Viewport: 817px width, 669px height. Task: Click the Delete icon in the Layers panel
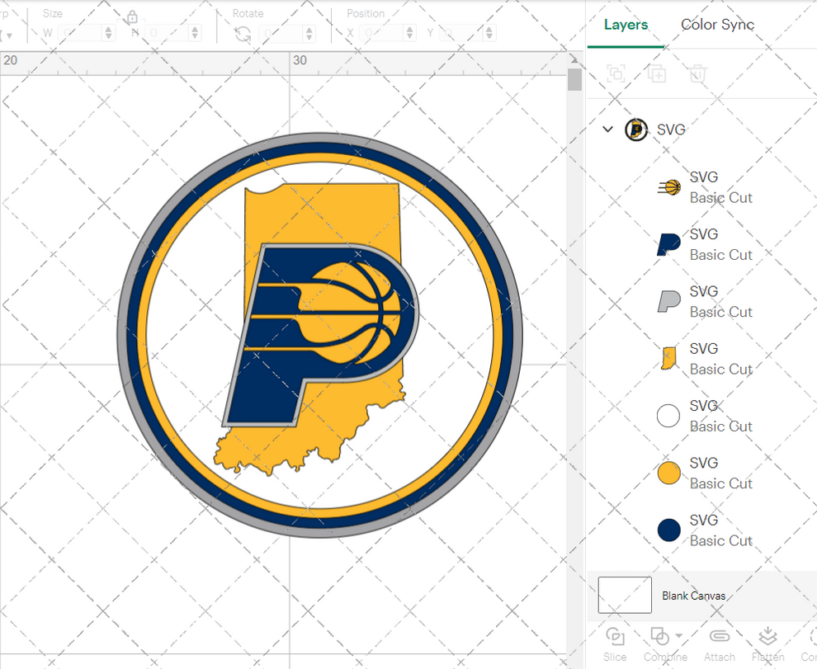point(697,73)
